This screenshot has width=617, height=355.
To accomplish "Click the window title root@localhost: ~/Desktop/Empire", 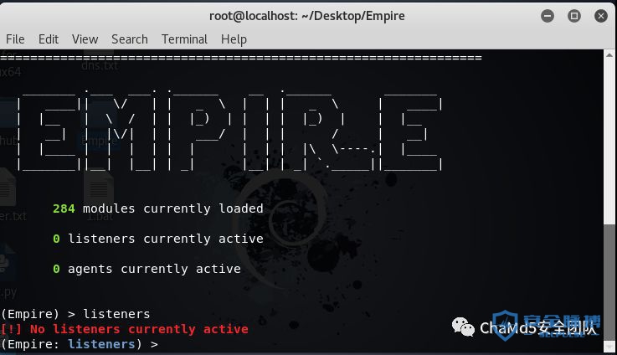I will click(307, 16).
